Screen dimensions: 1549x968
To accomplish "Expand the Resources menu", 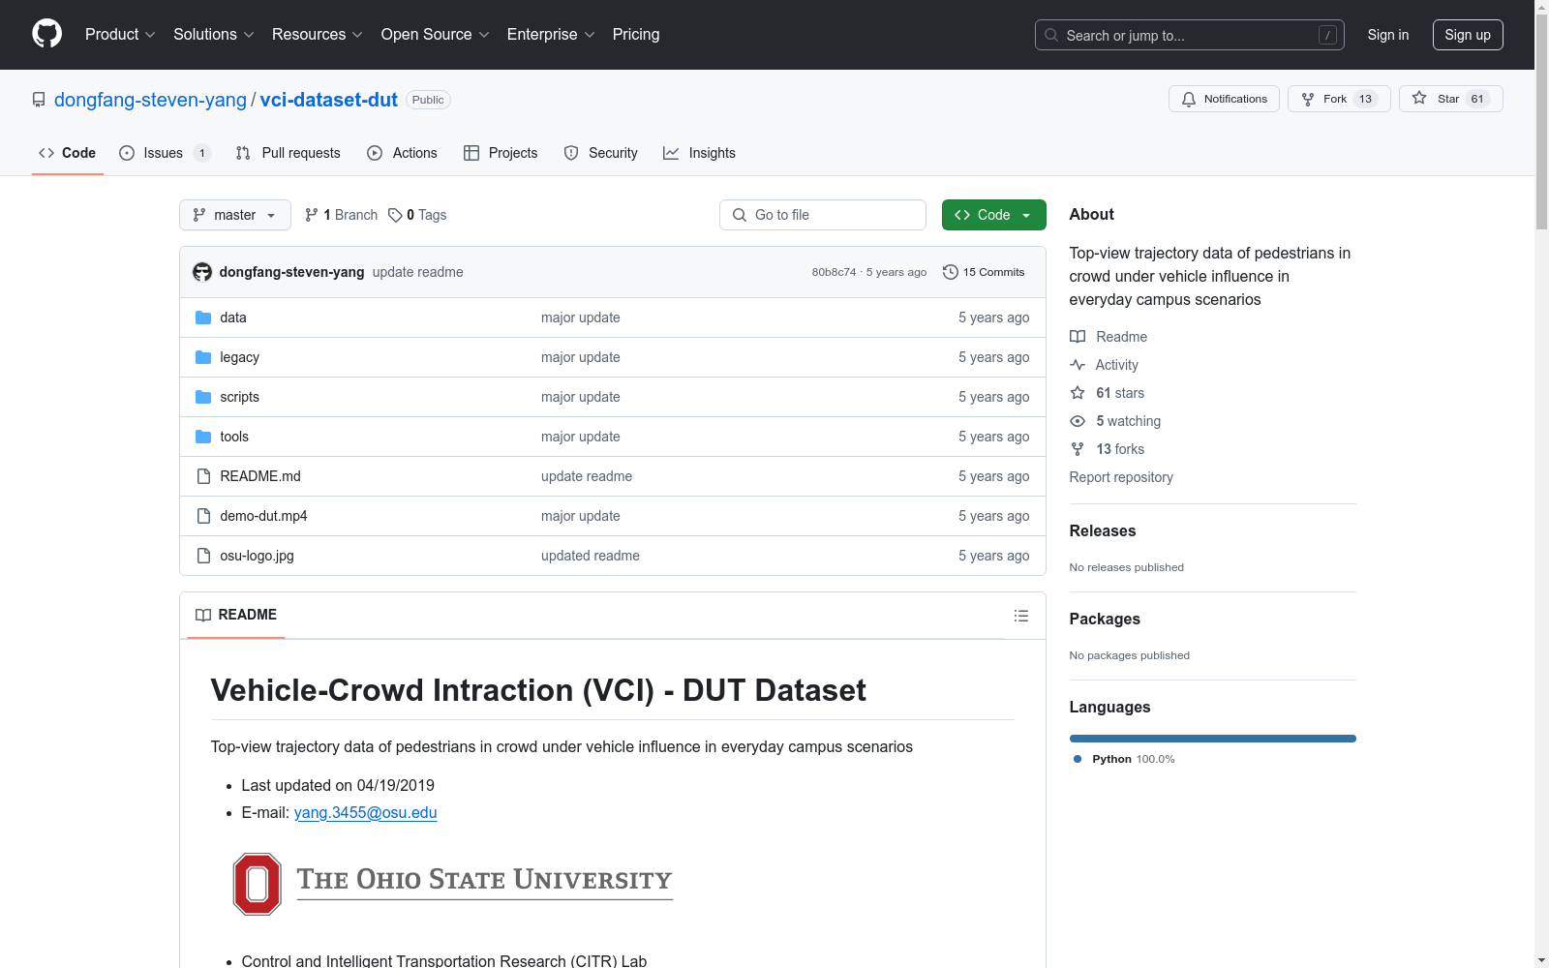I will 317,34.
